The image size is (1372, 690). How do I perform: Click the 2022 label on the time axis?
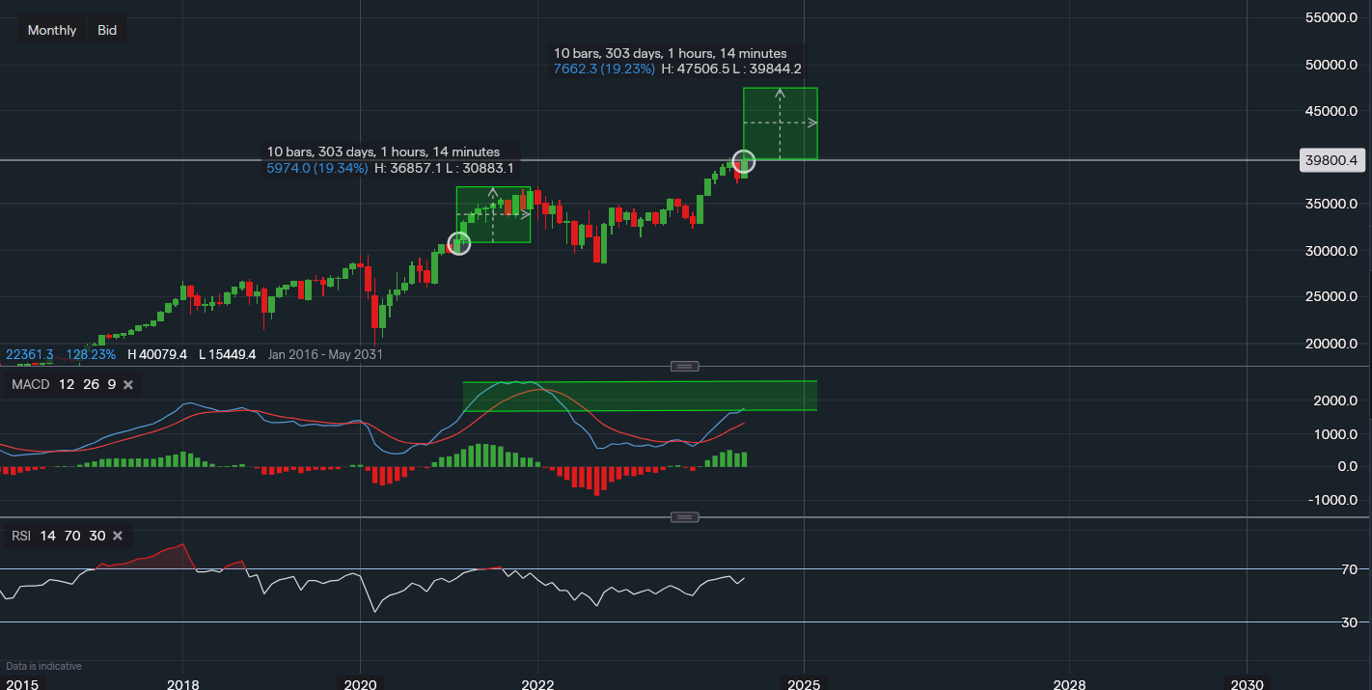point(537,684)
